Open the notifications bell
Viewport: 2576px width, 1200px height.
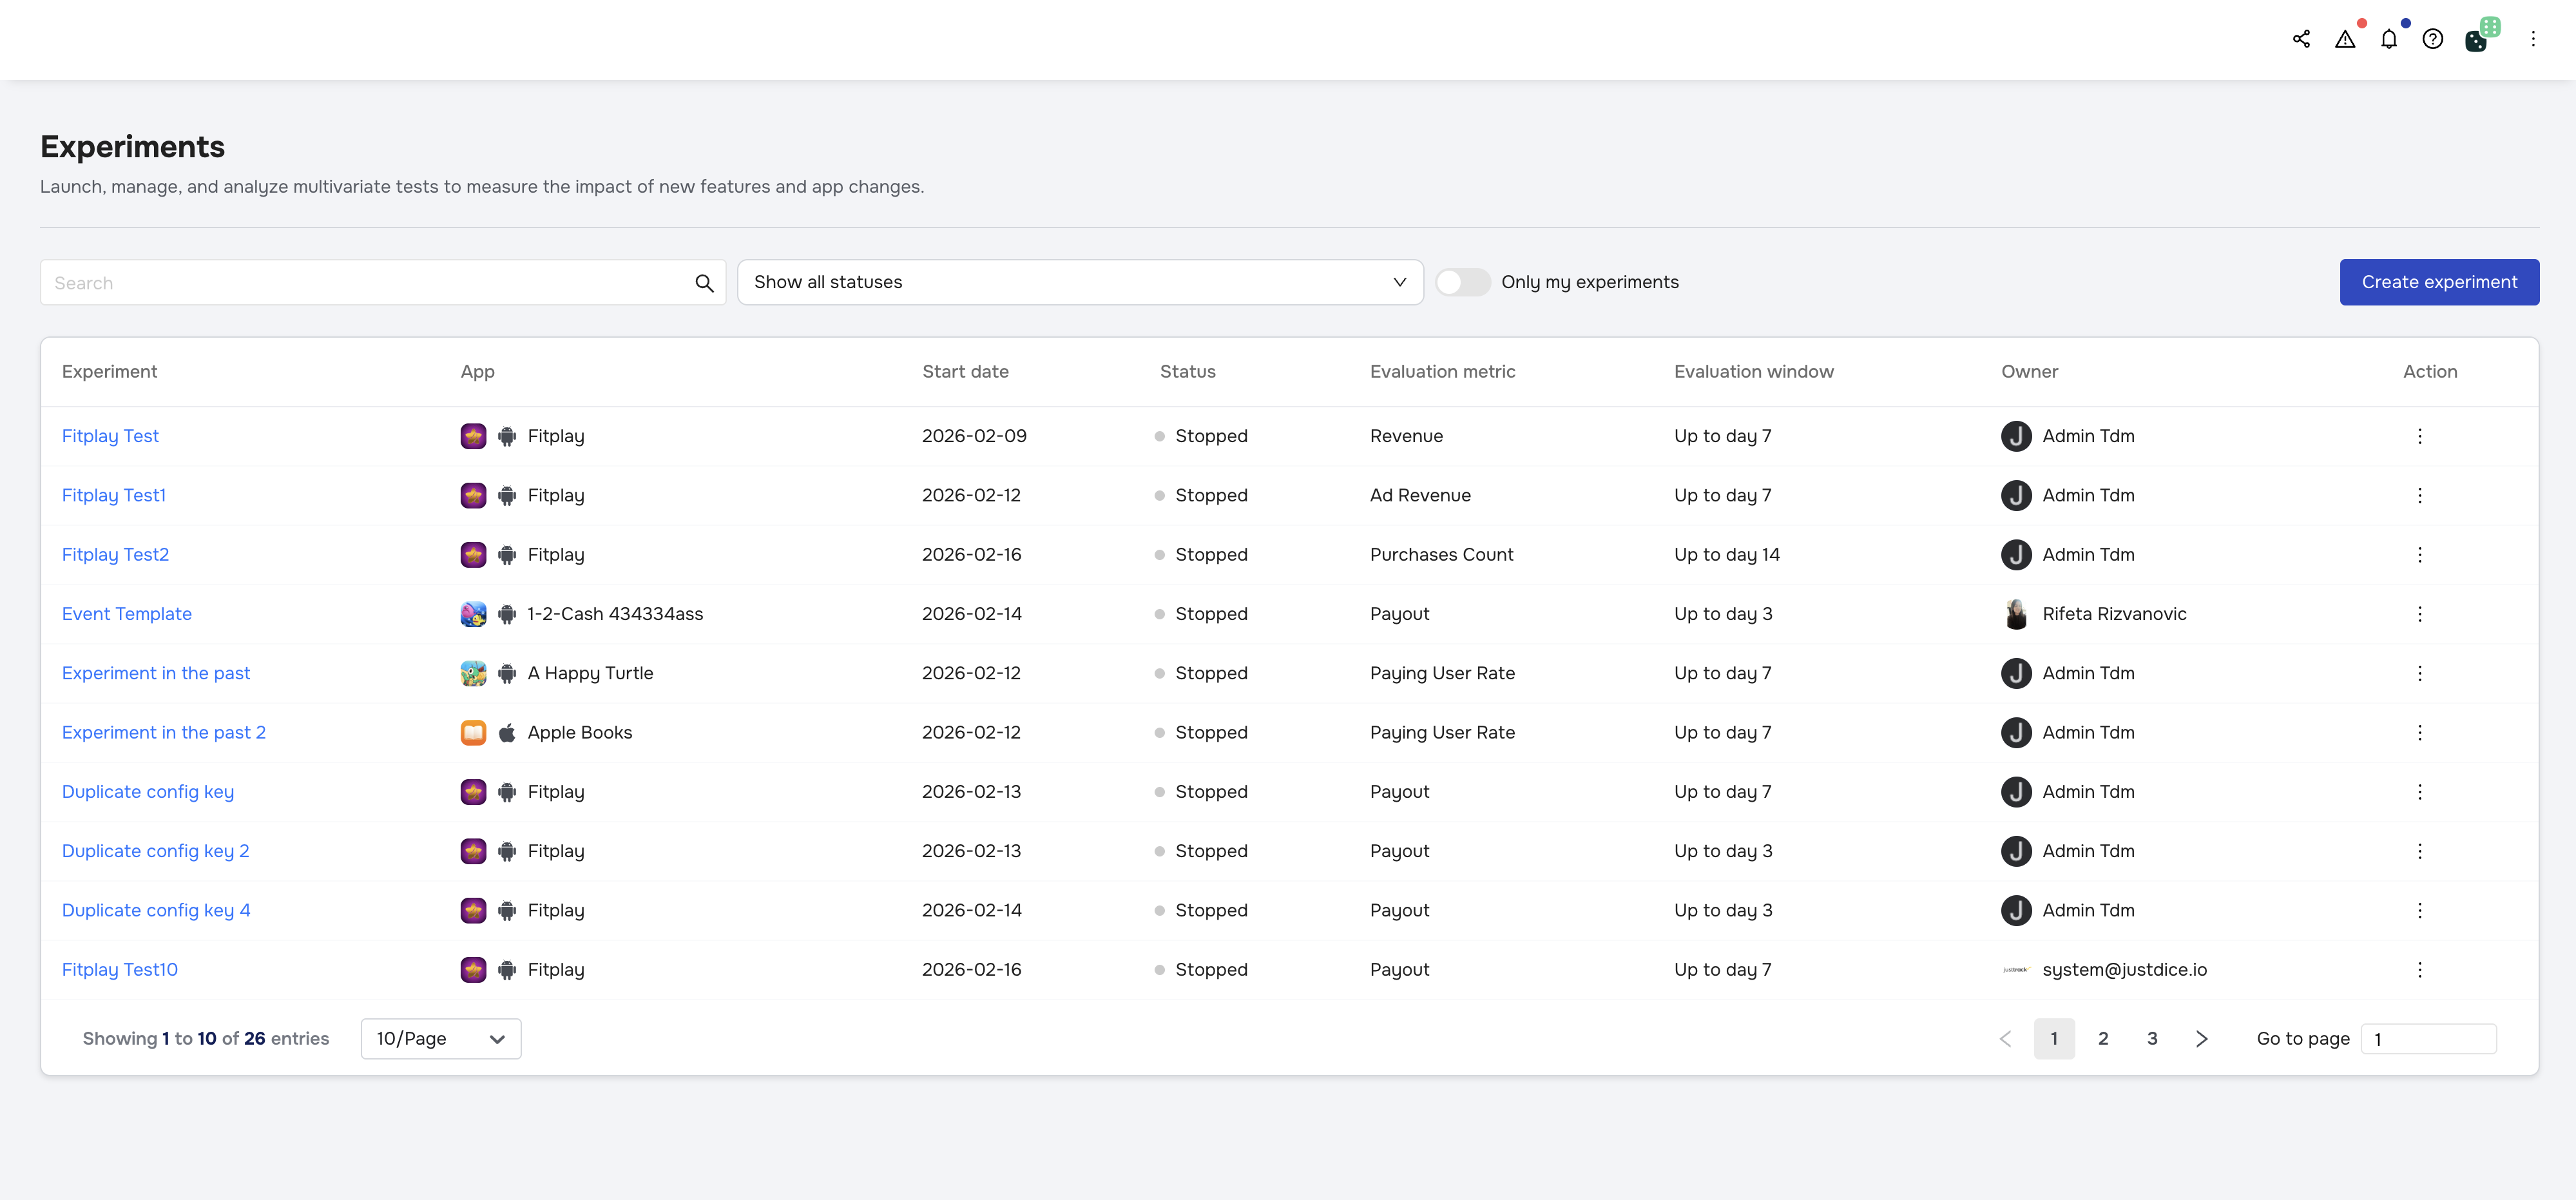[2389, 39]
